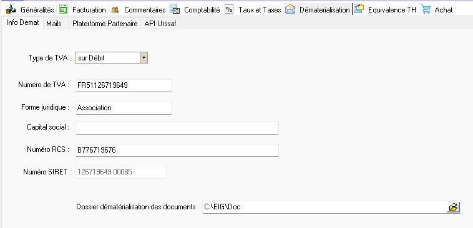Image resolution: width=473 pixels, height=228 pixels.
Task: Click the Facturation tab icon
Action: pyautogui.click(x=64, y=9)
